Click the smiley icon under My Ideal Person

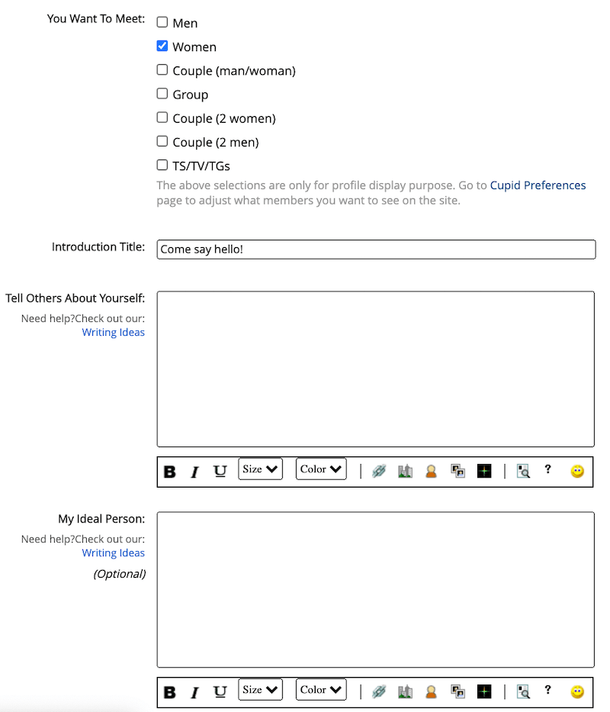(577, 691)
